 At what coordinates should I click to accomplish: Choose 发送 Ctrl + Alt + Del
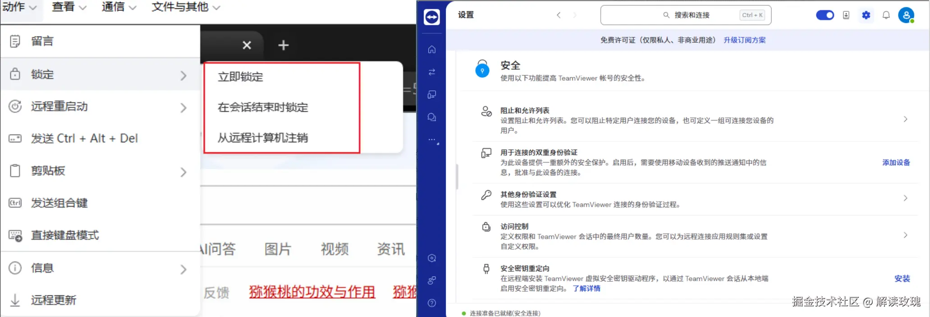coord(100,139)
